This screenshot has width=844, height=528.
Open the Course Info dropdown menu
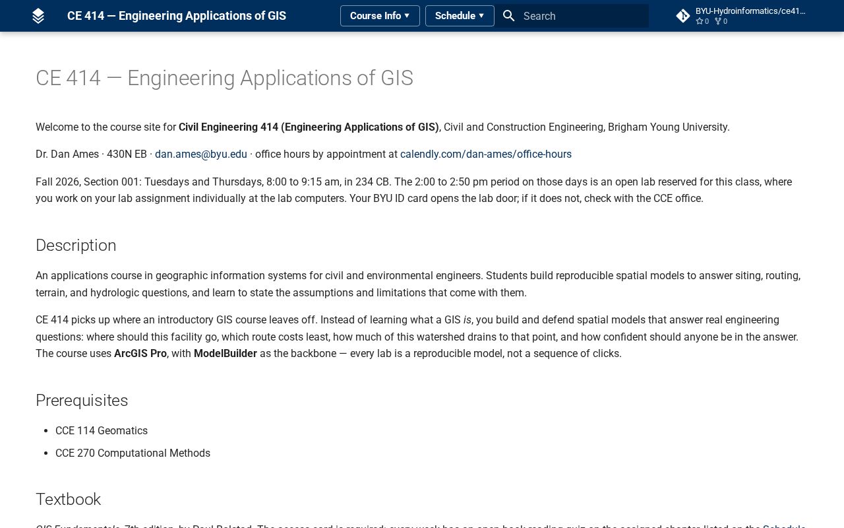point(380,16)
